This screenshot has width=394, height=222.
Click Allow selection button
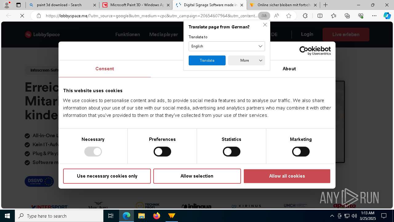[x=197, y=176]
